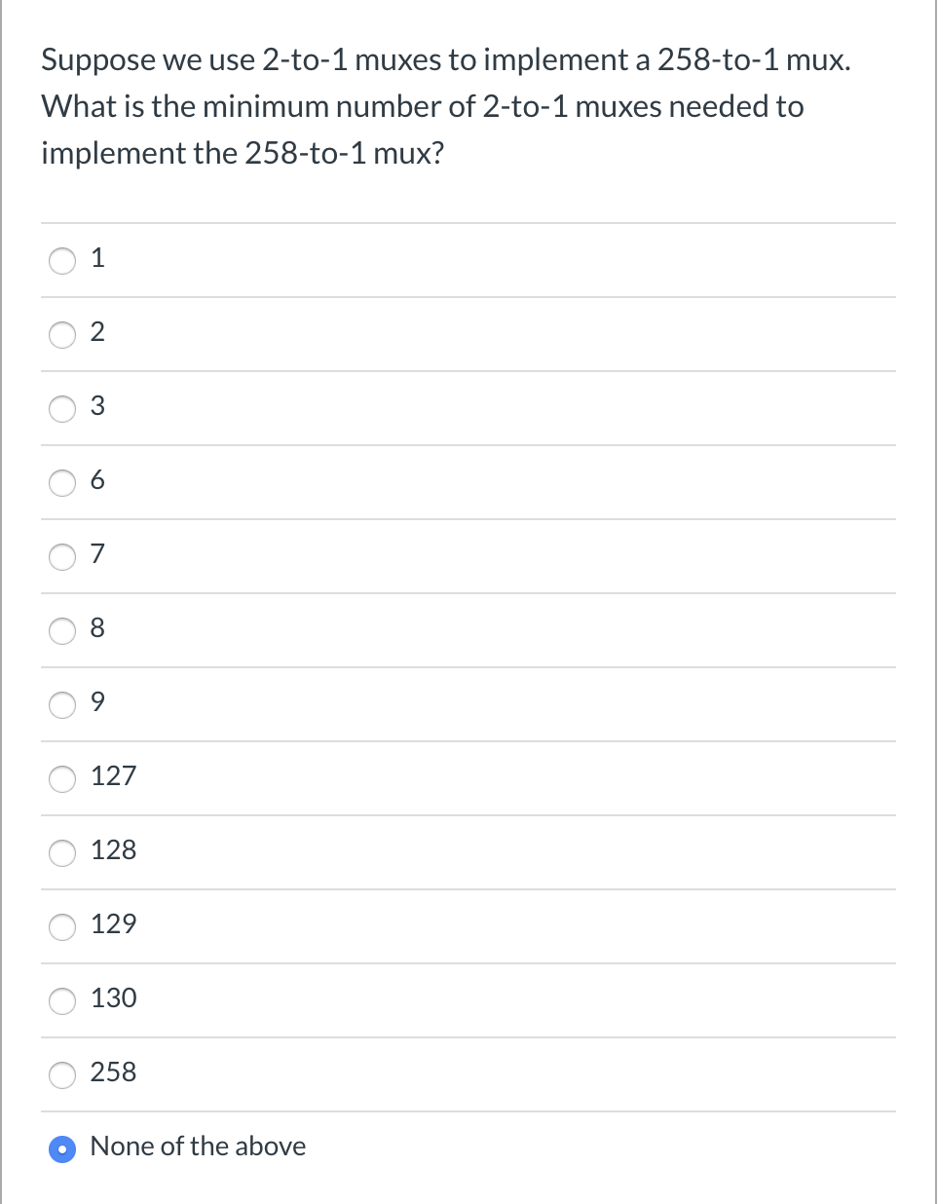Click the answer row containing 6

tap(468, 481)
